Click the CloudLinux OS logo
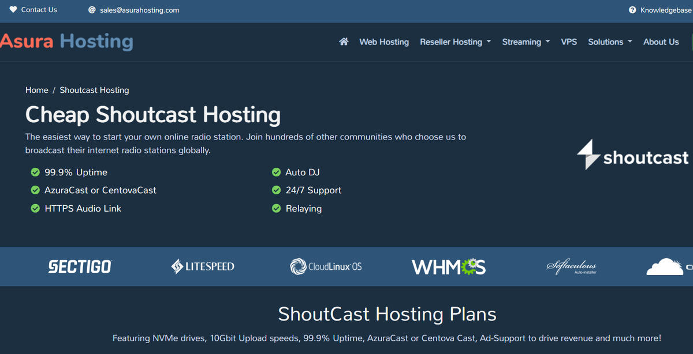Screen dimensions: 693x354 [326, 266]
